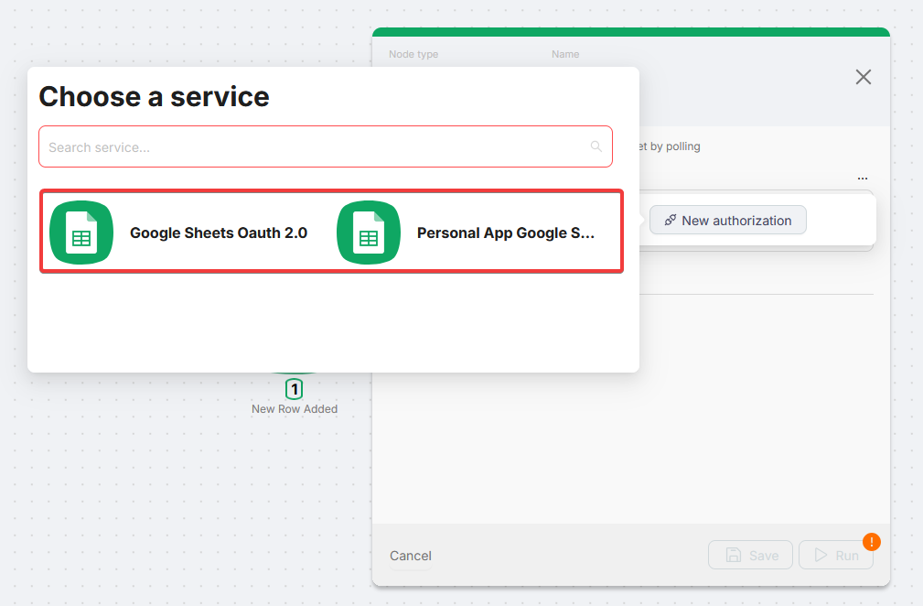
Task: Click the magnifier icon in the search field
Action: tap(596, 146)
